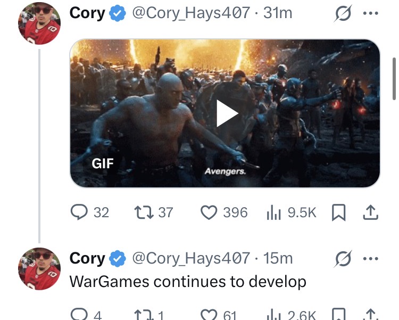Open Grok icon on 31m tweet

click(343, 13)
